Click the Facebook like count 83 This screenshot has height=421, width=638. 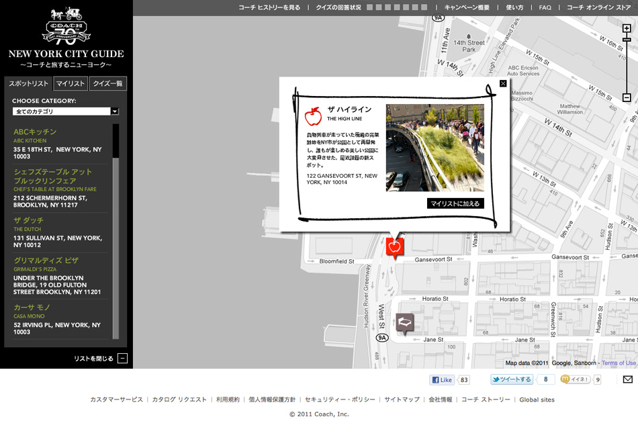[464, 380]
